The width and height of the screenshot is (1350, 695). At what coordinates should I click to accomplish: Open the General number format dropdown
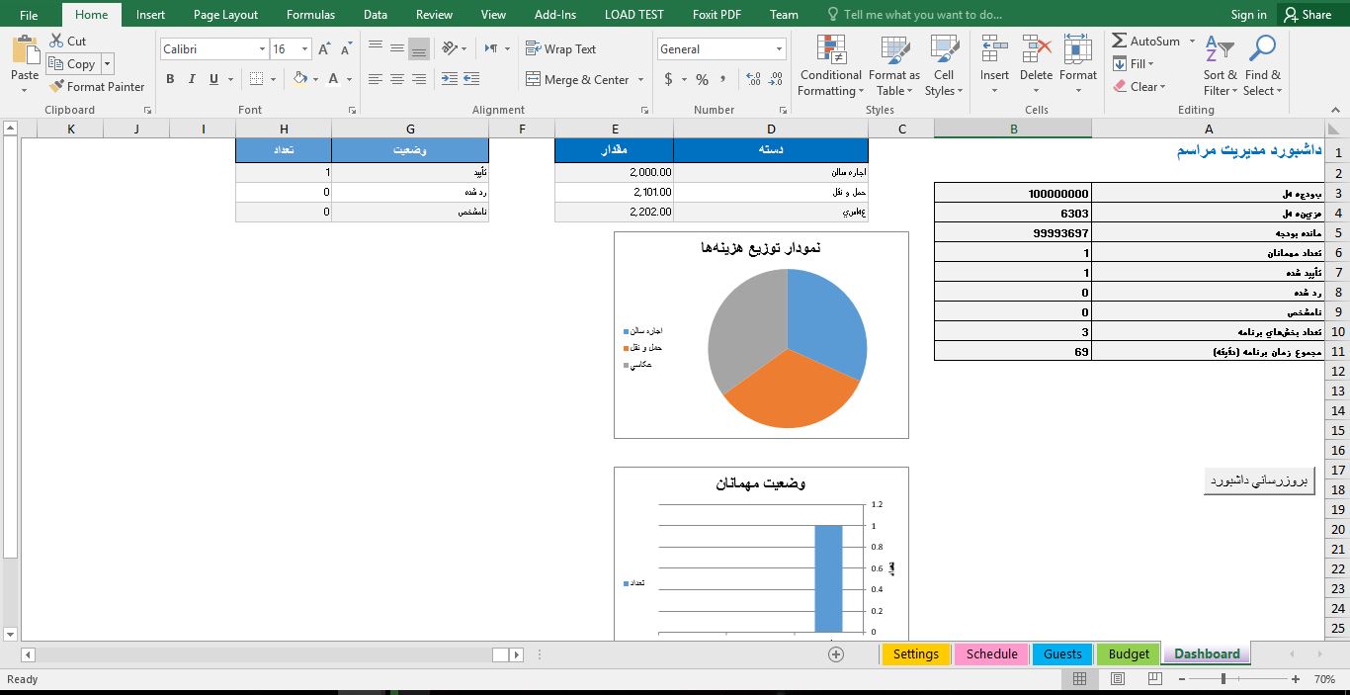tap(780, 48)
